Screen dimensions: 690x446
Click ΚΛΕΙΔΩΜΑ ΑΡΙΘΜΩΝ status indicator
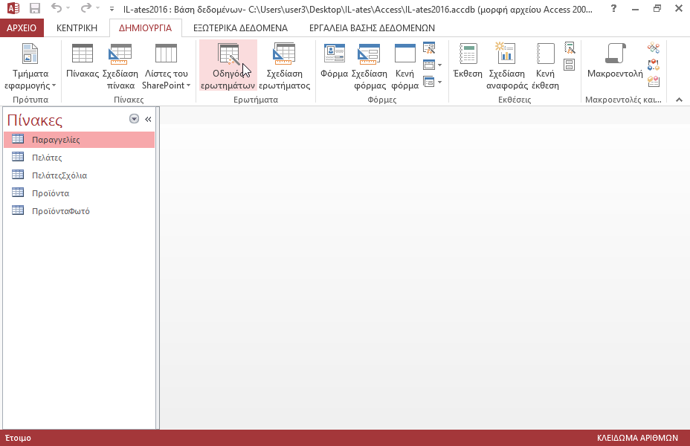637,438
